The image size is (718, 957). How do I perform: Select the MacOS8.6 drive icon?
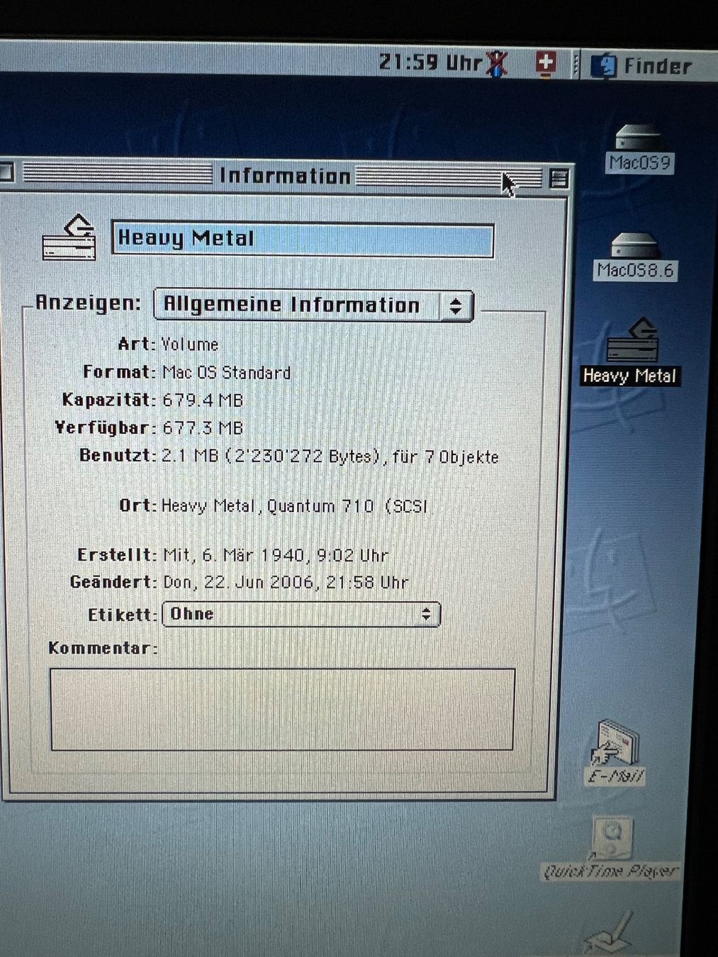click(x=634, y=245)
